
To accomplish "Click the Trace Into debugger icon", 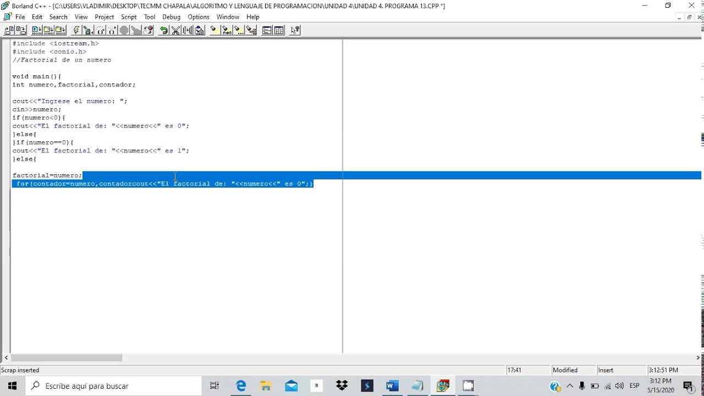I will [x=112, y=30].
